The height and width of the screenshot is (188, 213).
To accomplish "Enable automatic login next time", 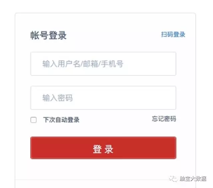I will pyautogui.click(x=34, y=120).
